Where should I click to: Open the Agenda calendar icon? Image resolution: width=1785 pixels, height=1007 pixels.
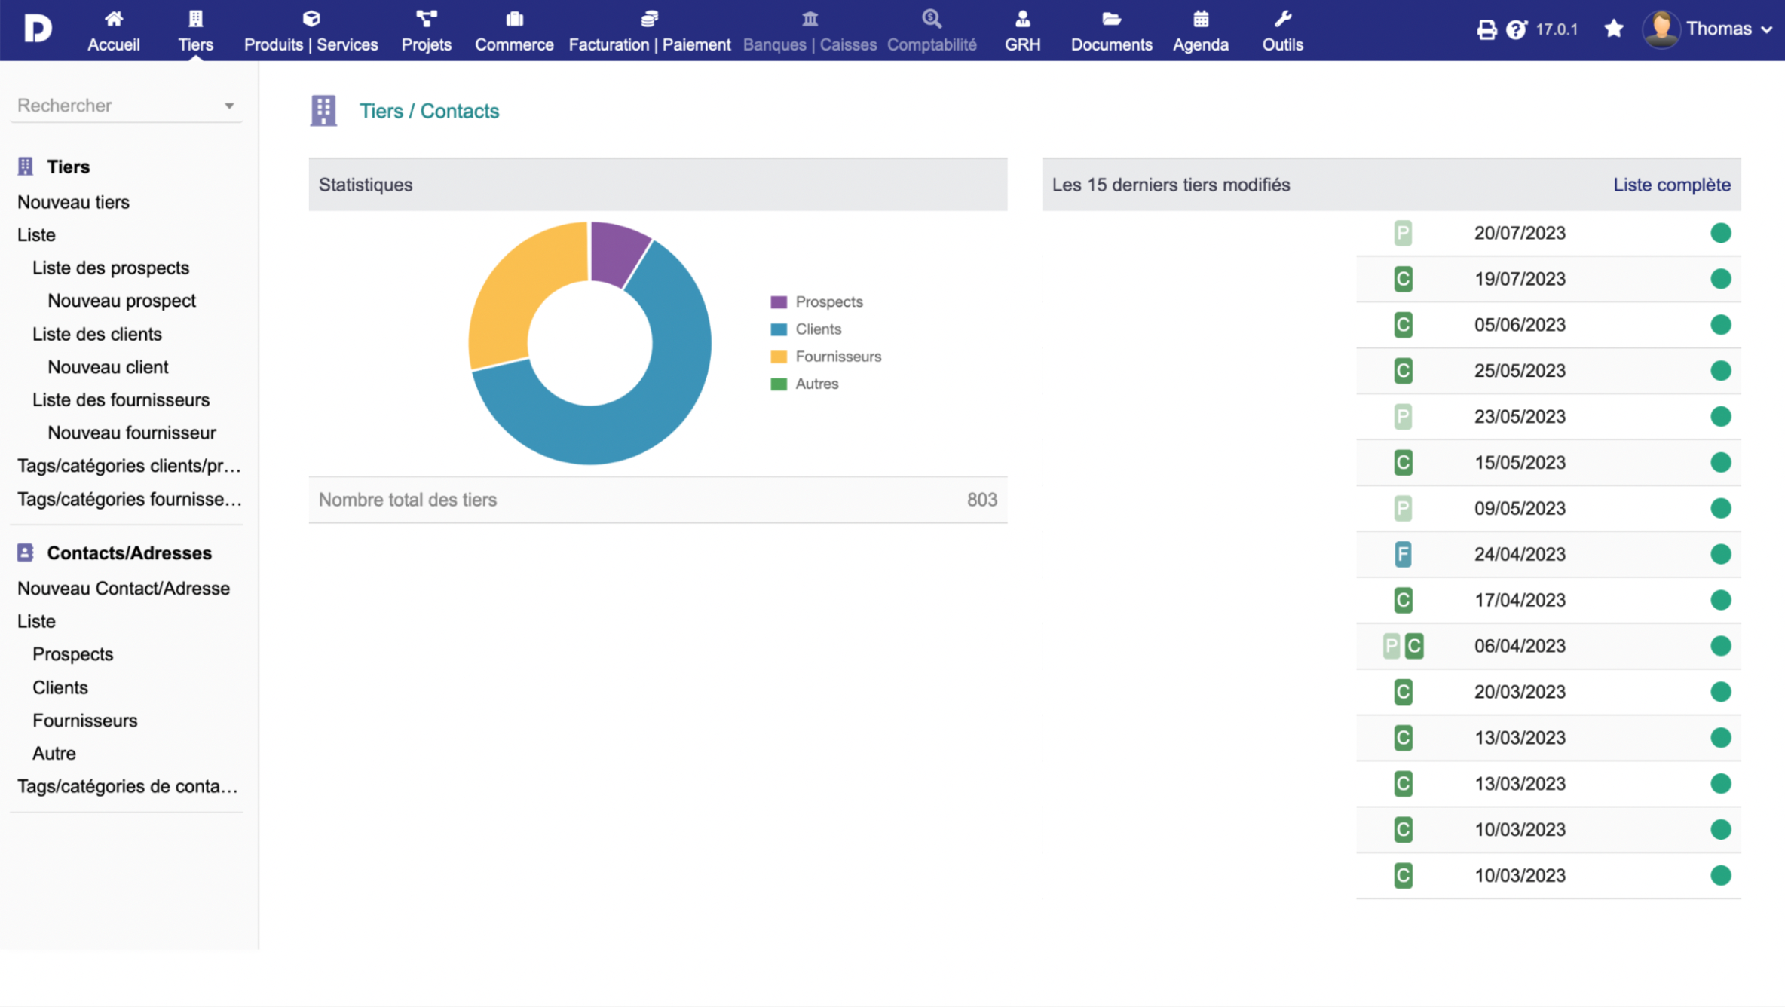(1201, 19)
